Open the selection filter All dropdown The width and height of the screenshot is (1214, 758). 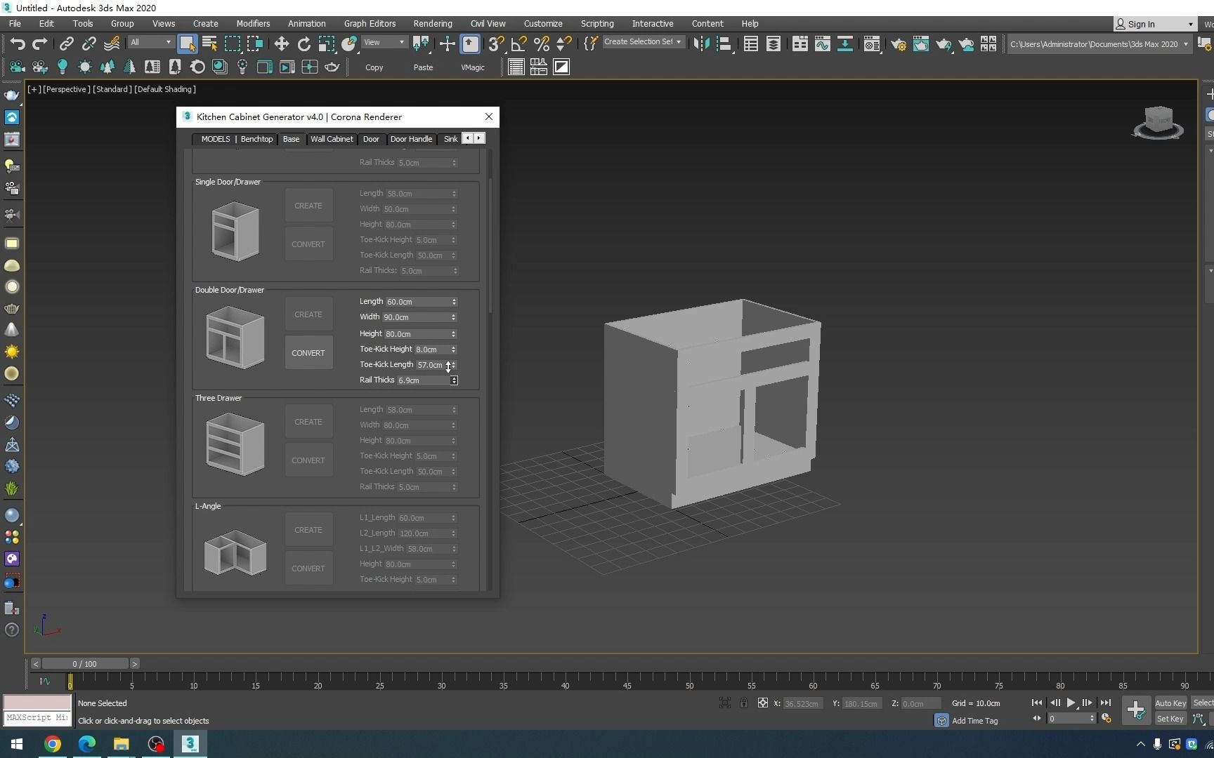[150, 42]
